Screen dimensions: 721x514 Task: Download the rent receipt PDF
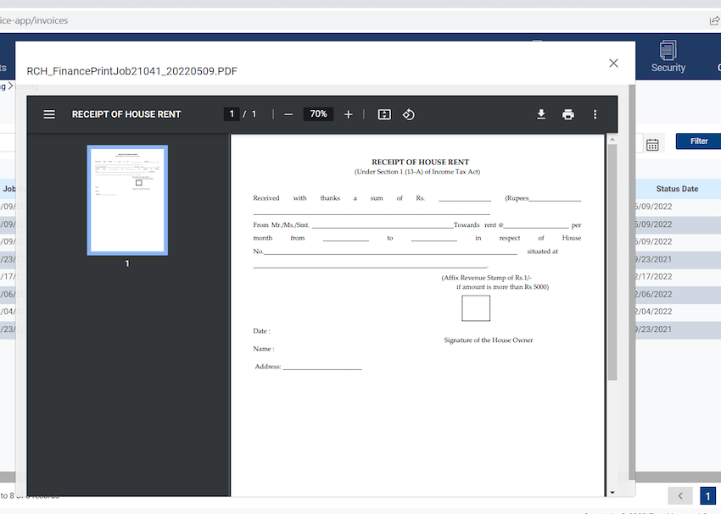coord(541,113)
